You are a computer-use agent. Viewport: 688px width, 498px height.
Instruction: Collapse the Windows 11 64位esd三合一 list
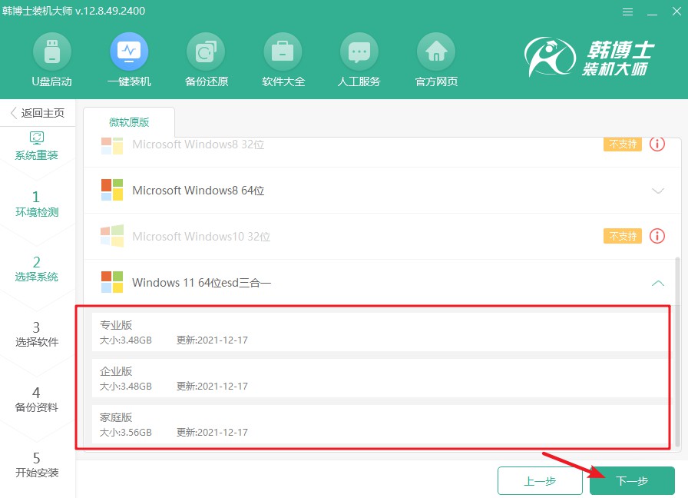657,283
